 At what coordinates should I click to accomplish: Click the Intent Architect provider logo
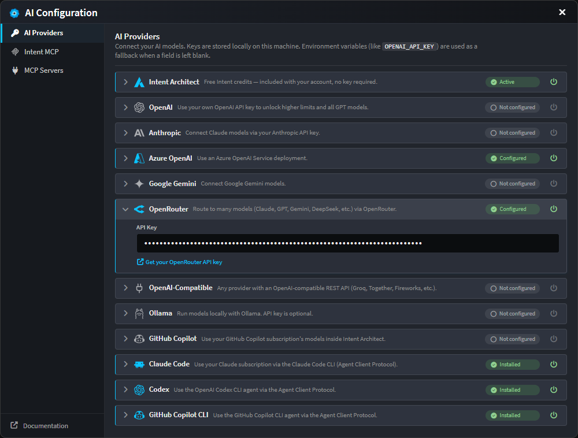coord(139,82)
